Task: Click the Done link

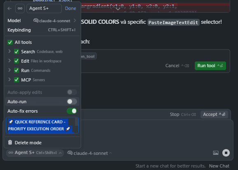Action: click(x=70, y=8)
